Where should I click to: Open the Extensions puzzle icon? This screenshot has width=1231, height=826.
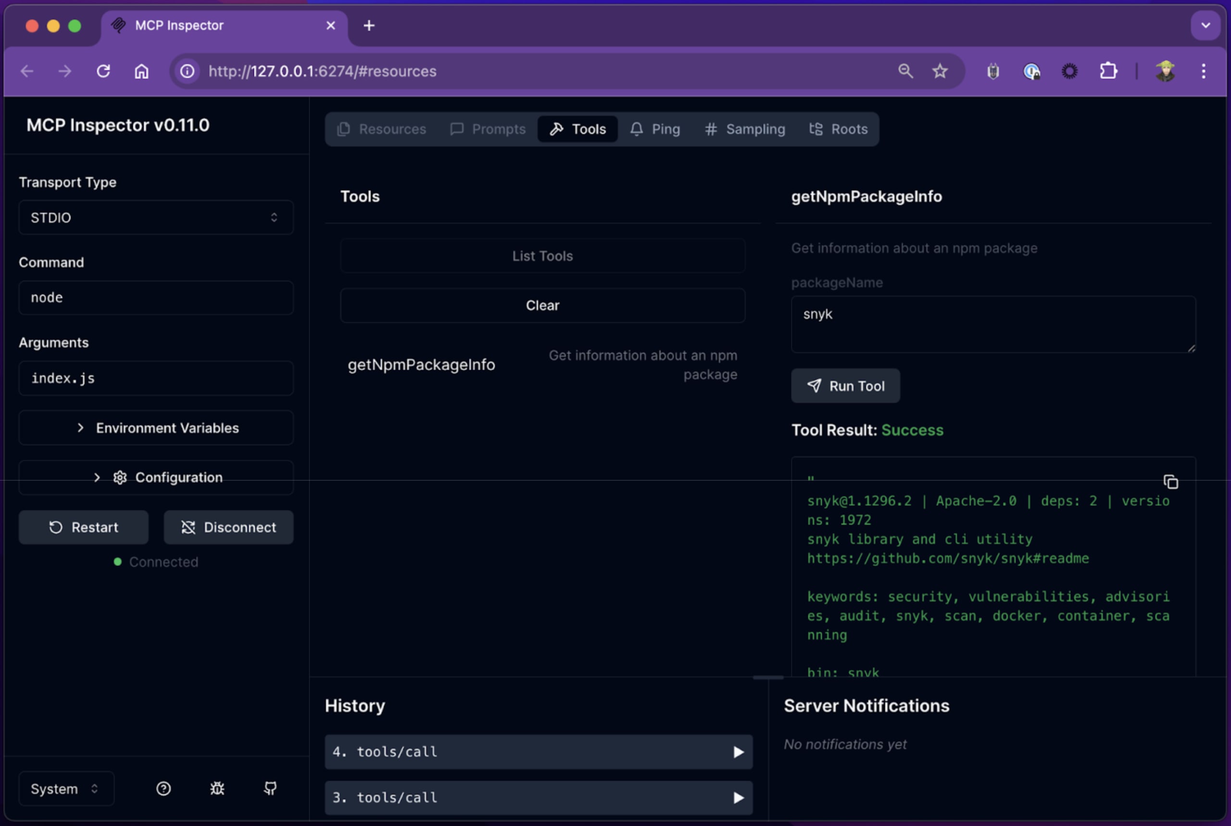(x=1108, y=71)
